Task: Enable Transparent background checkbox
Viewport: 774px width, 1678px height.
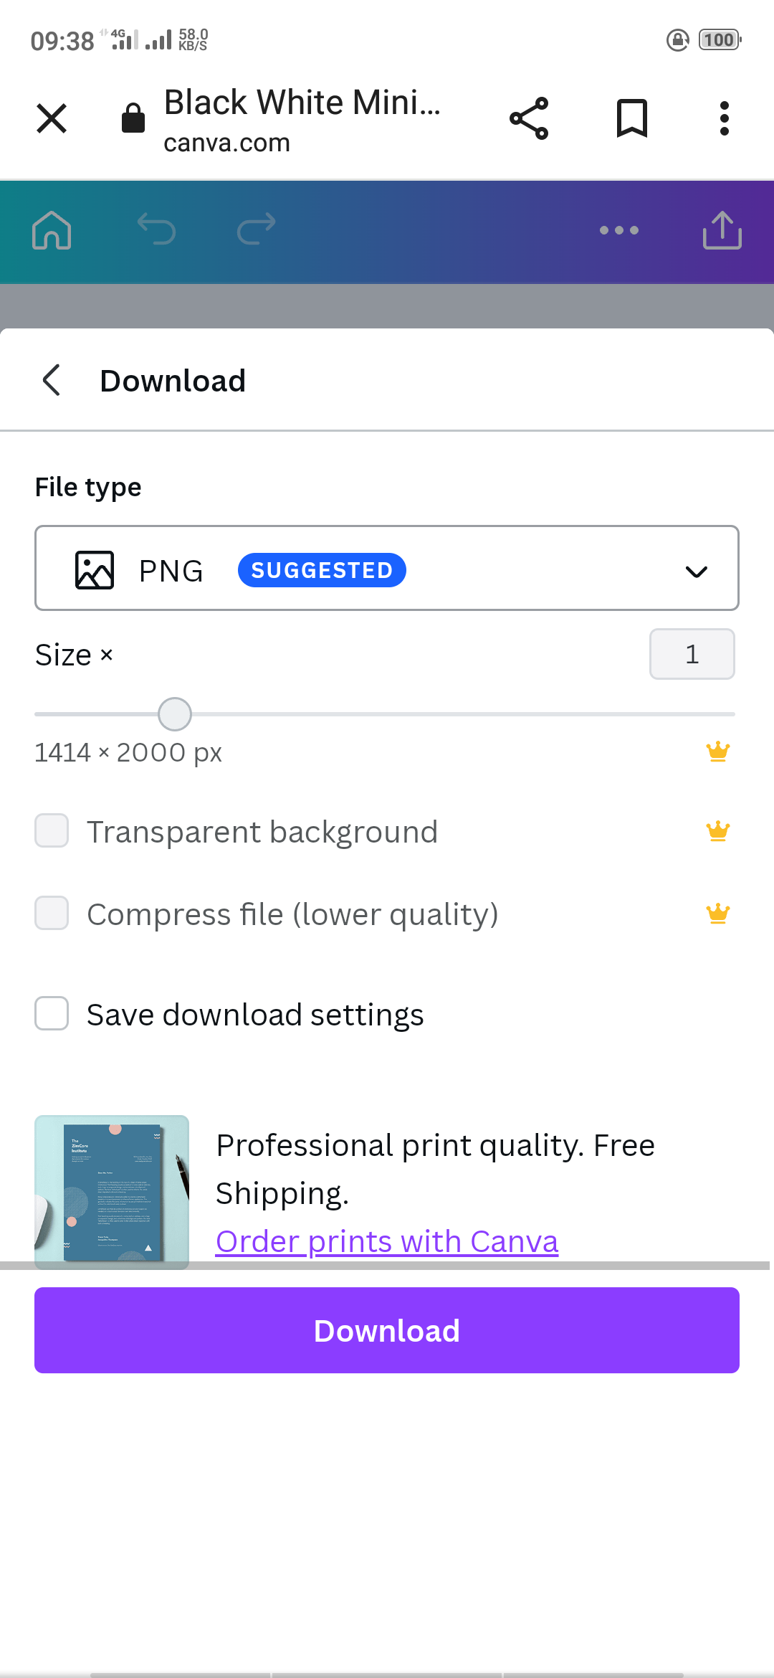Action: (52, 831)
